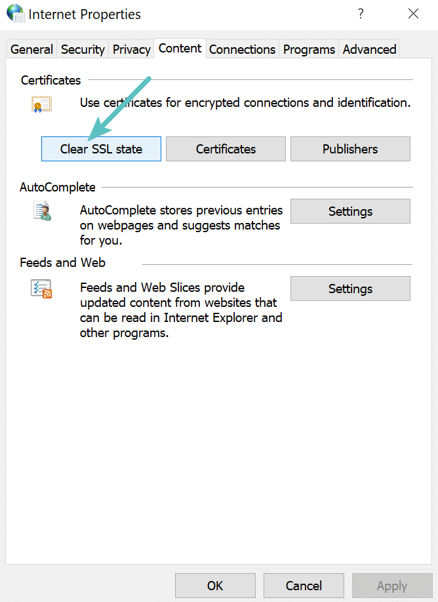Click the Apply button
This screenshot has height=602, width=438.
[392, 586]
